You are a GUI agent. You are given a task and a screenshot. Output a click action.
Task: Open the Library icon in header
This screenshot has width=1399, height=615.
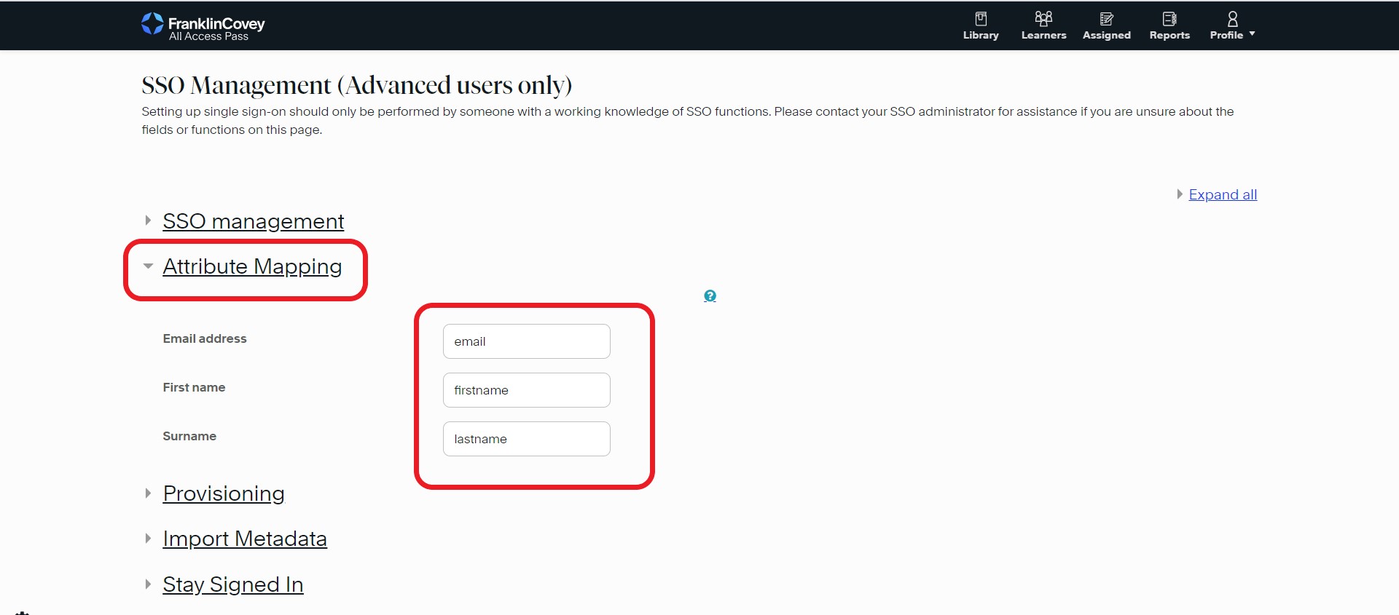981,19
